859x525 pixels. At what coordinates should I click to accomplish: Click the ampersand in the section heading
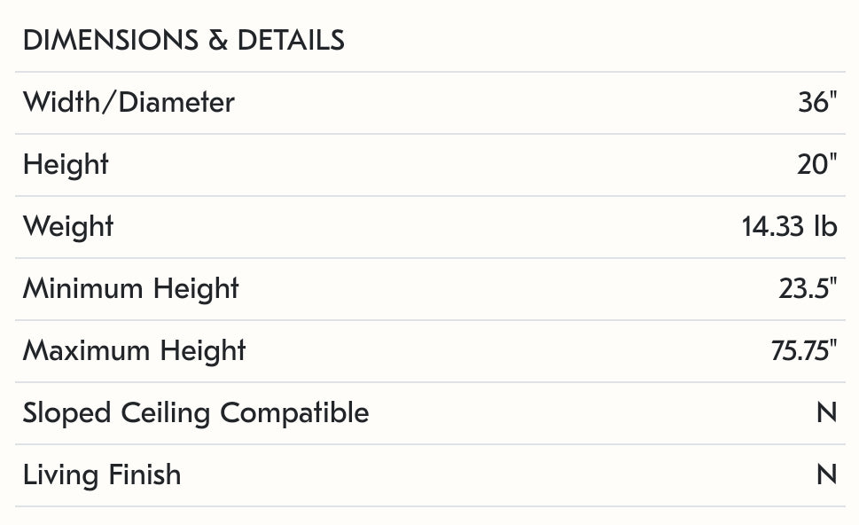pyautogui.click(x=218, y=40)
